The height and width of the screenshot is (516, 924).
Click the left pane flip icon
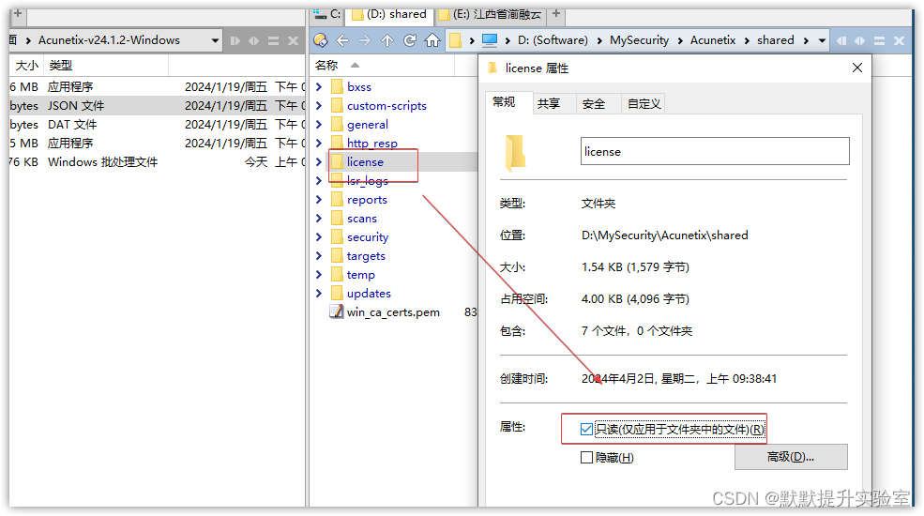(235, 40)
